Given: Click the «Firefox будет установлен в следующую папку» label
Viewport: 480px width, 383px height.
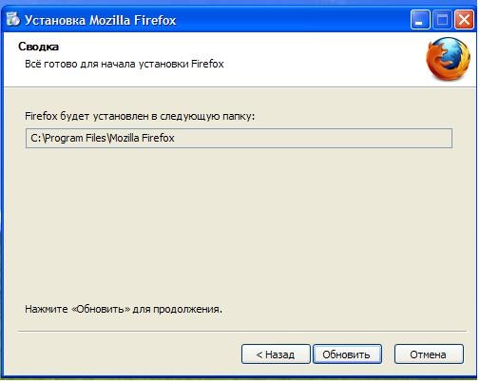Looking at the screenshot, I should point(140,116).
